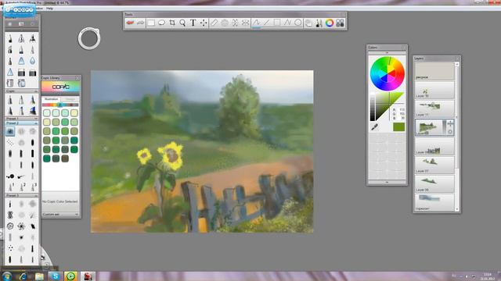Click the hand icon in Tools bar
Viewport: 501px width, 281px height.
coord(308,23)
